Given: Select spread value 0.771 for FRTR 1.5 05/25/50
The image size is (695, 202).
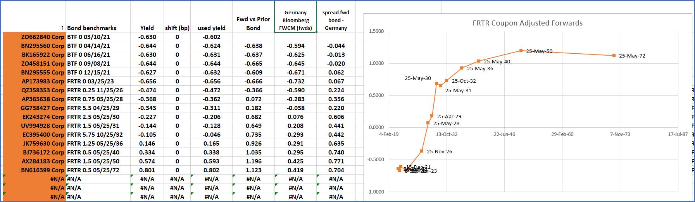Looking at the screenshot, I should (336, 161).
